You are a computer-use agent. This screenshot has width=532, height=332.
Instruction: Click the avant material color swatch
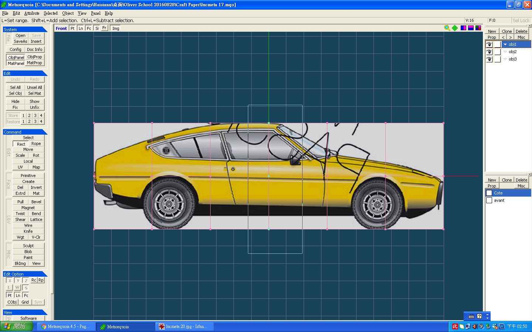489,200
